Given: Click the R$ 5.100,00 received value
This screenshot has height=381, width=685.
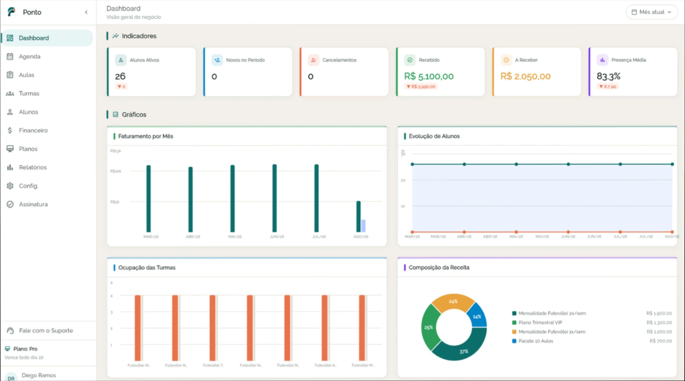Looking at the screenshot, I should (429, 76).
